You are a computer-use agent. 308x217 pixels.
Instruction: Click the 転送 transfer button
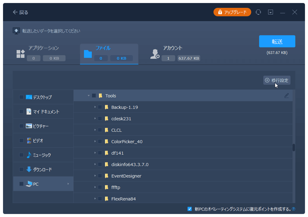[277, 41]
